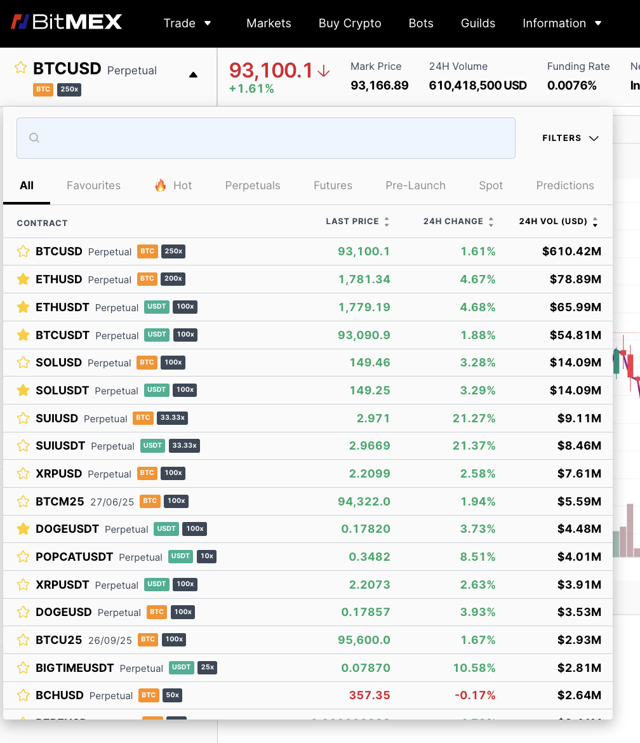Image resolution: width=640 pixels, height=743 pixels.
Task: Select the All tab
Action: (x=27, y=185)
